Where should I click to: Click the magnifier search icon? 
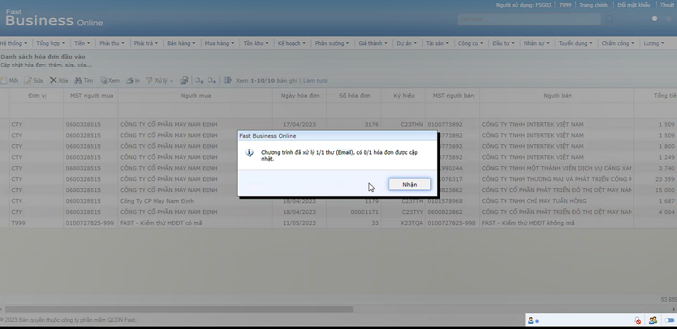[610, 20]
